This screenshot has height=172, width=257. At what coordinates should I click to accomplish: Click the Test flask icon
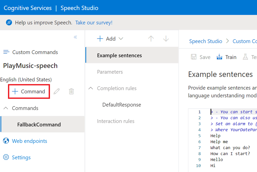click(245, 57)
